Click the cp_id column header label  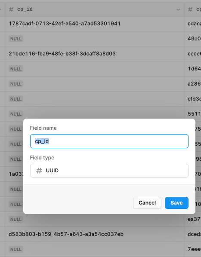coord(25,9)
